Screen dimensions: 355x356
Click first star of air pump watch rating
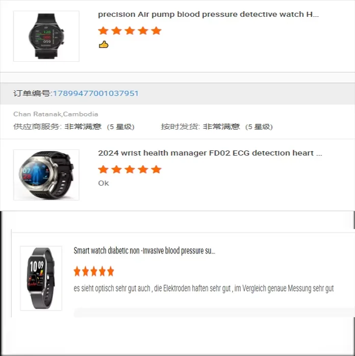[x=103, y=31]
